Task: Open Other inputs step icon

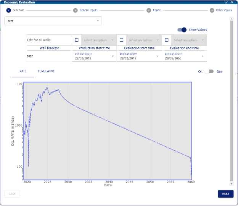Action: pyautogui.click(x=212, y=10)
